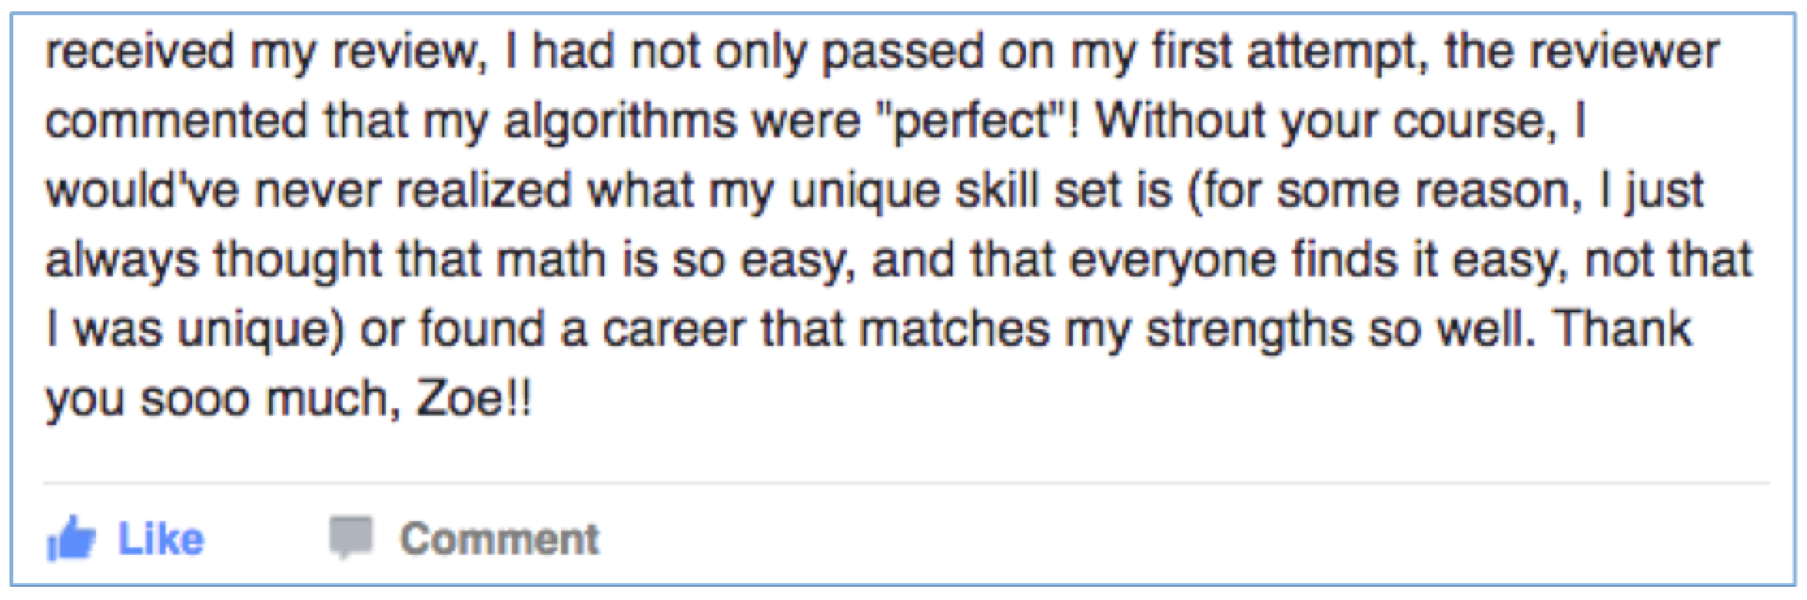Click the words "would've never realized"

coord(309,191)
